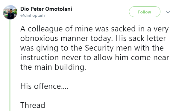The height and width of the screenshot is (111, 173).
Task: Click the surname "Omotolani" in the header
Action: pyautogui.click(x=59, y=9)
